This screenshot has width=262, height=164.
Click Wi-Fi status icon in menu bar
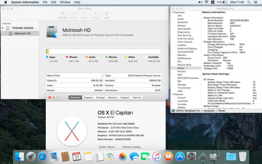[x=207, y=2]
